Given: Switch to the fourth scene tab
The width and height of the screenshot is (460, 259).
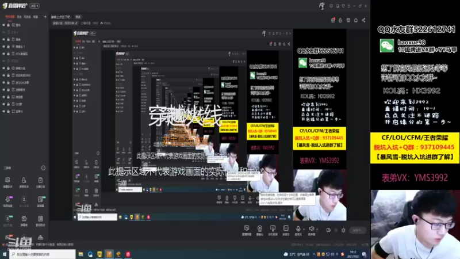Looking at the screenshot, I should pyautogui.click(x=36, y=17).
